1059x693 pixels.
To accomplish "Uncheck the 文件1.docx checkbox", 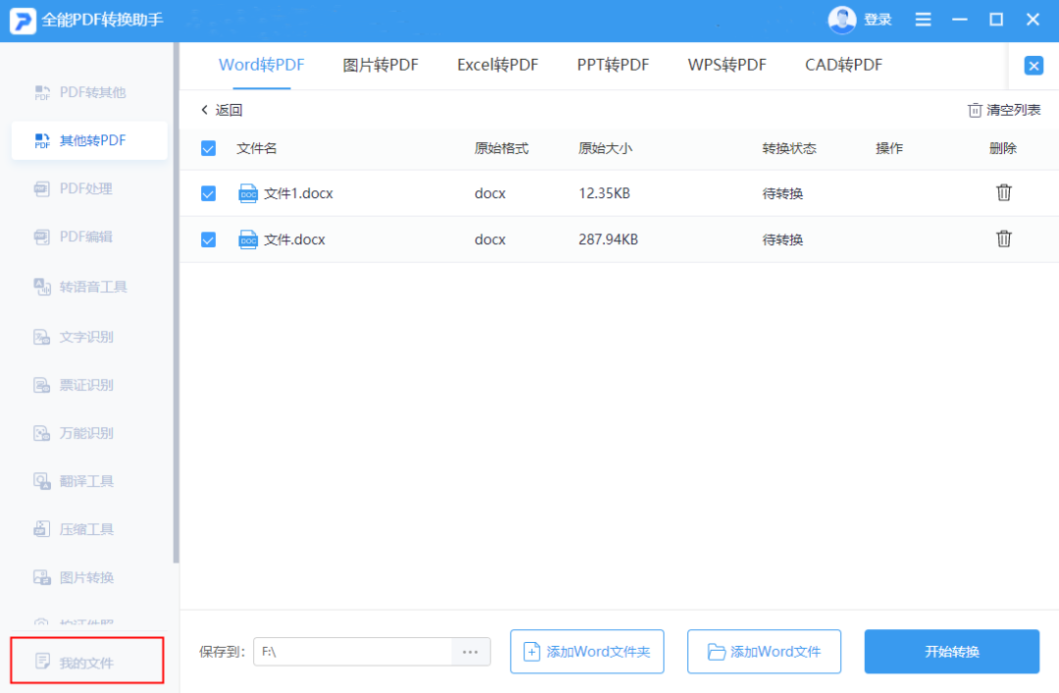I will 208,194.
